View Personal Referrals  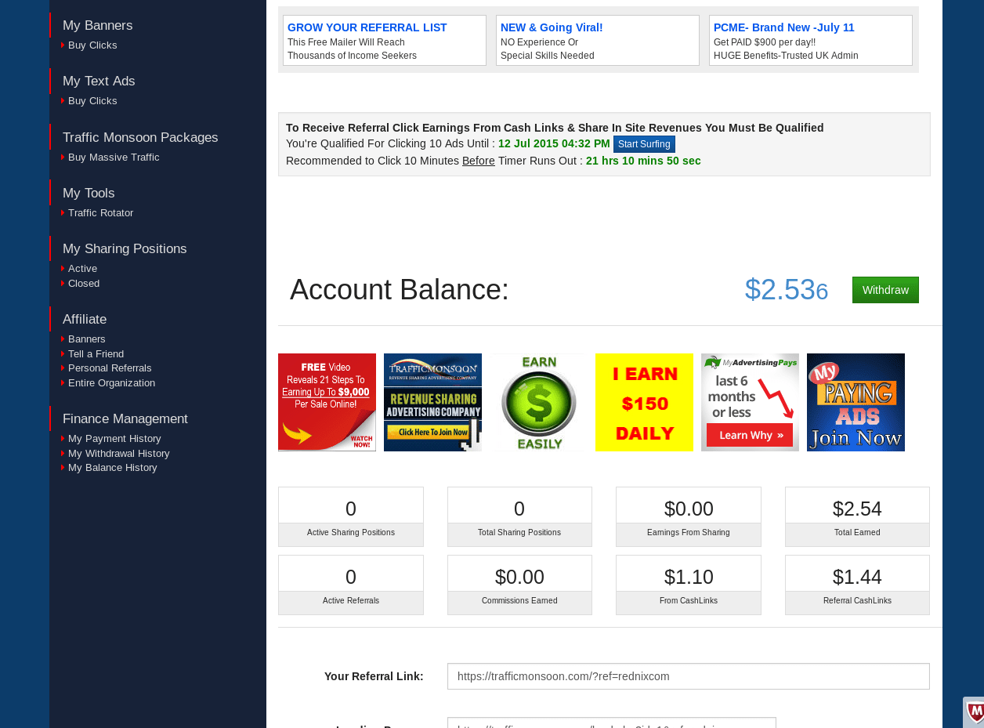[x=110, y=368]
